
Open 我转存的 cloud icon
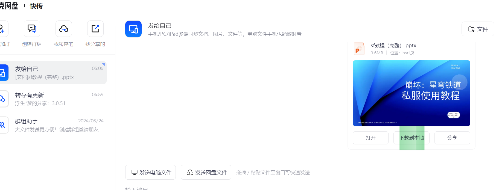pos(64,29)
